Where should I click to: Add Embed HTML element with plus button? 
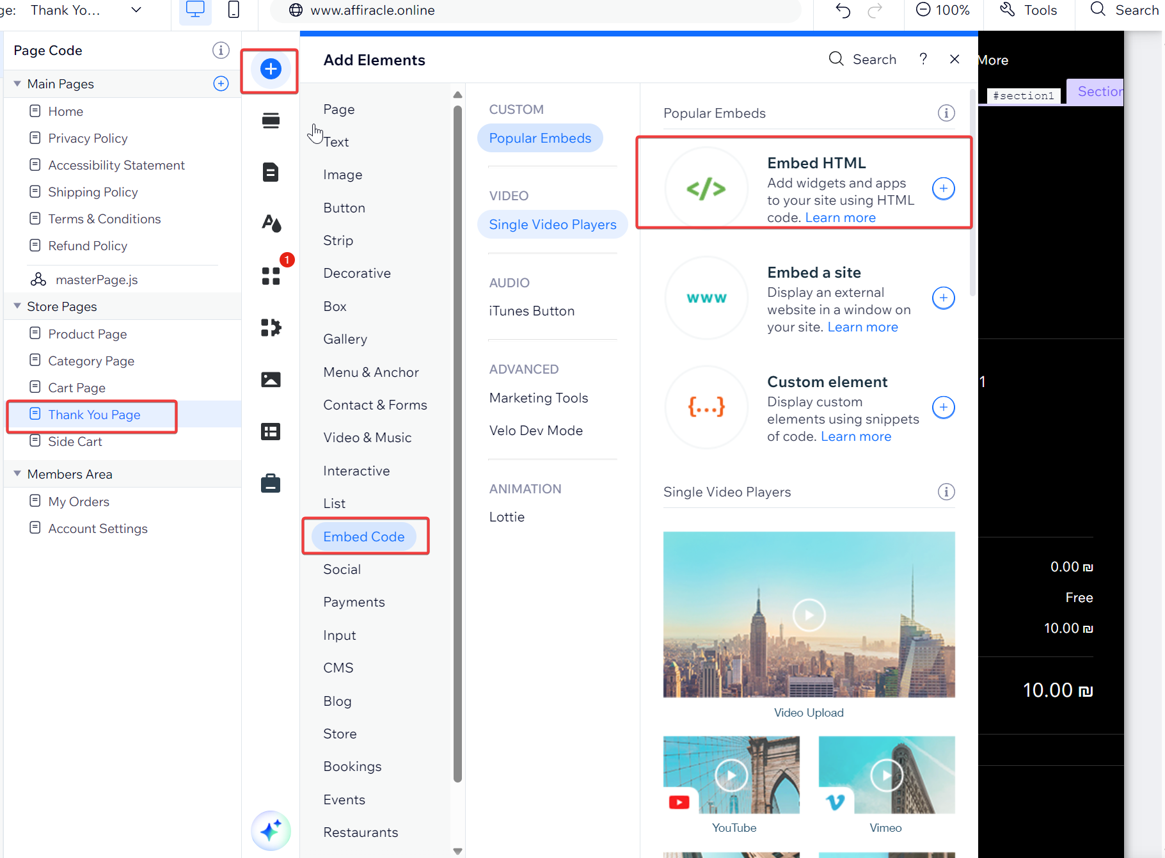point(943,189)
